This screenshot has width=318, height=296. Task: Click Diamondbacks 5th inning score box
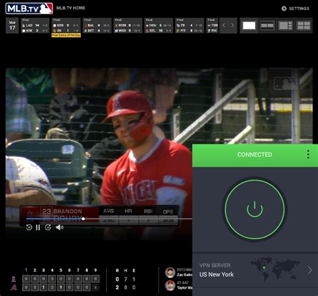point(60,287)
